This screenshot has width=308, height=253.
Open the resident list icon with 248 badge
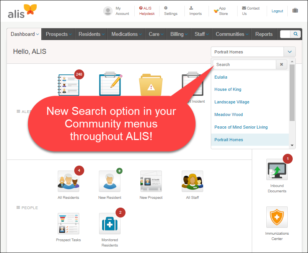[68, 85]
